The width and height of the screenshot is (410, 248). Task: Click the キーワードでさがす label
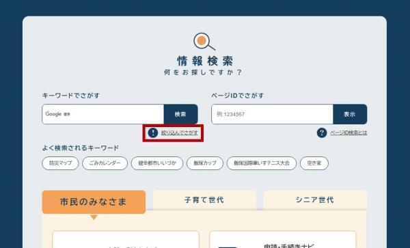(x=71, y=96)
